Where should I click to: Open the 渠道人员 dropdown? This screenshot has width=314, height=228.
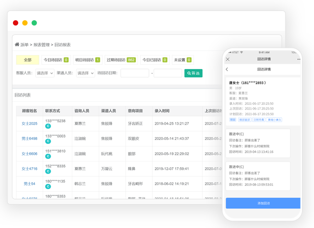[x=85, y=73]
